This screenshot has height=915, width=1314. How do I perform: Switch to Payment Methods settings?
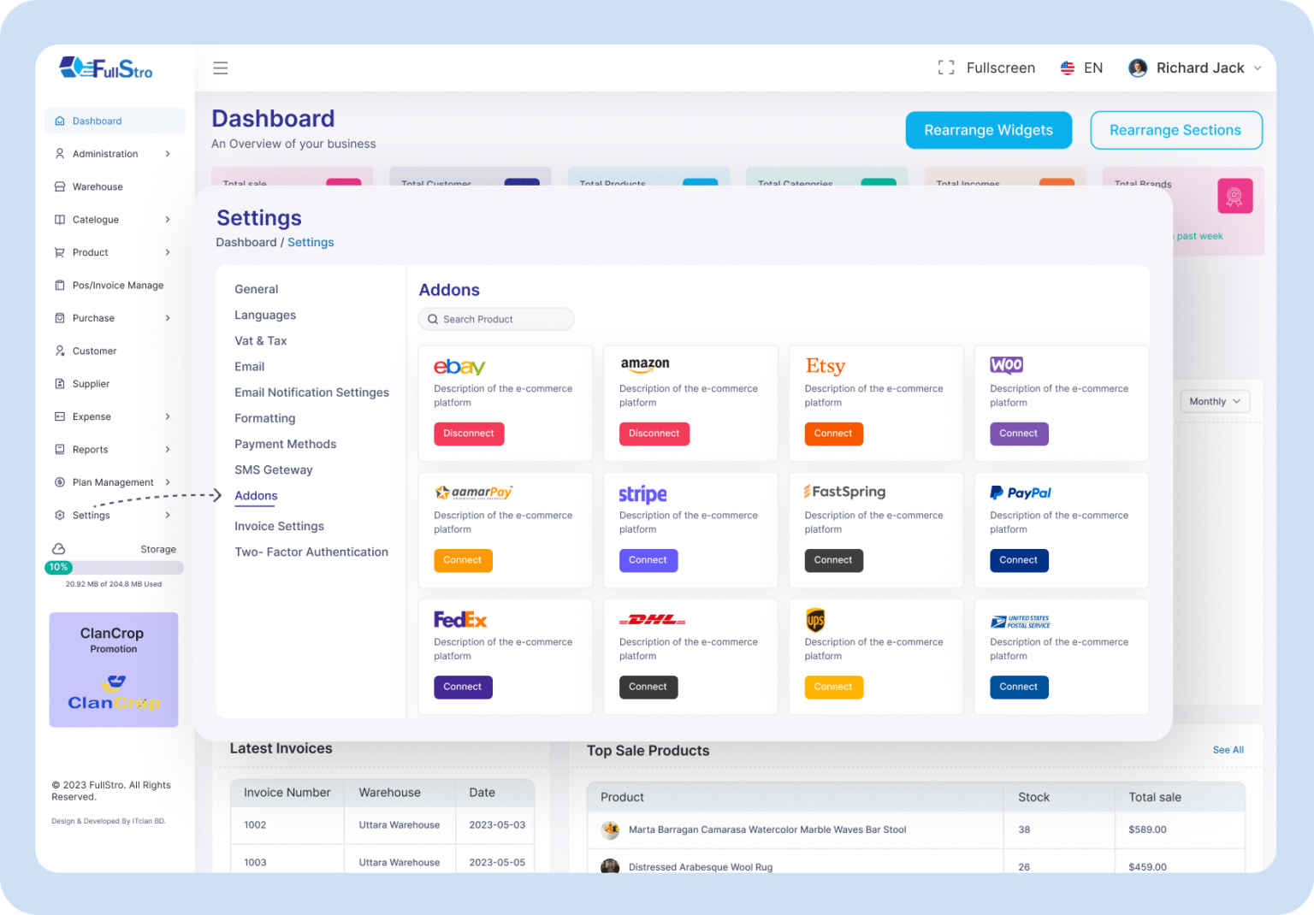pos(285,444)
